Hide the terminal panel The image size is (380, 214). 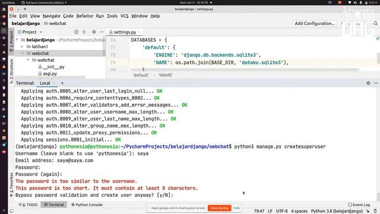coord(376,83)
